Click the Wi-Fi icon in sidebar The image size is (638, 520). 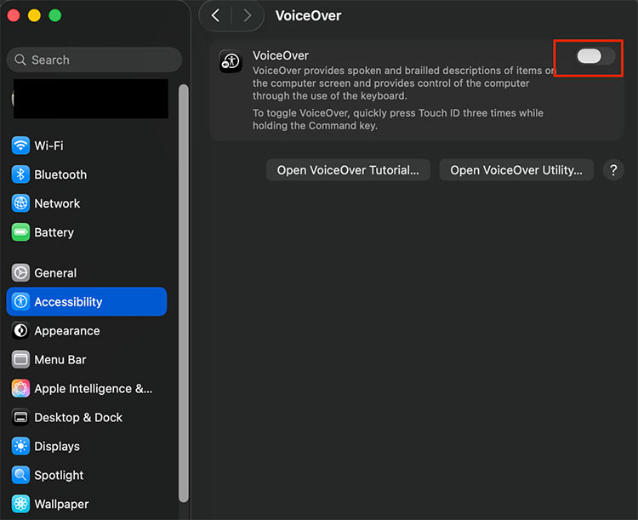pyautogui.click(x=20, y=146)
